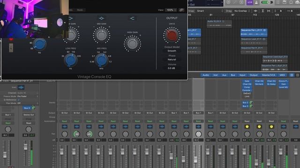Click the High Gain knob in Vintage Console EQ
The height and width of the screenshot is (168, 300).
[132, 44]
